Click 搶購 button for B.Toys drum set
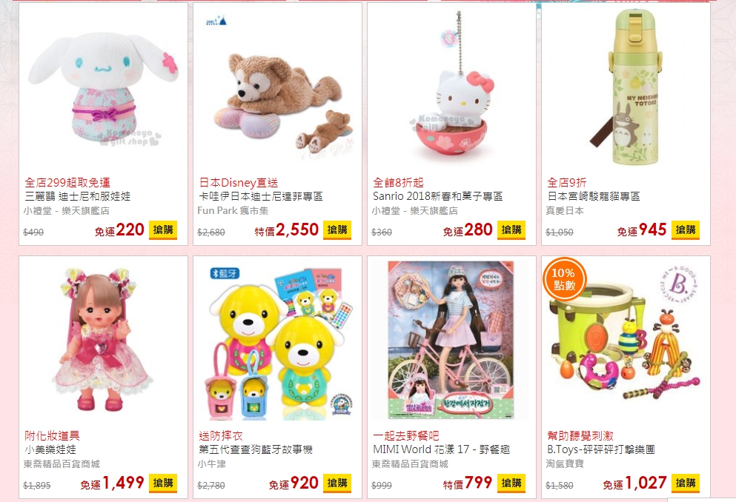This screenshot has height=502, width=736. (x=686, y=483)
